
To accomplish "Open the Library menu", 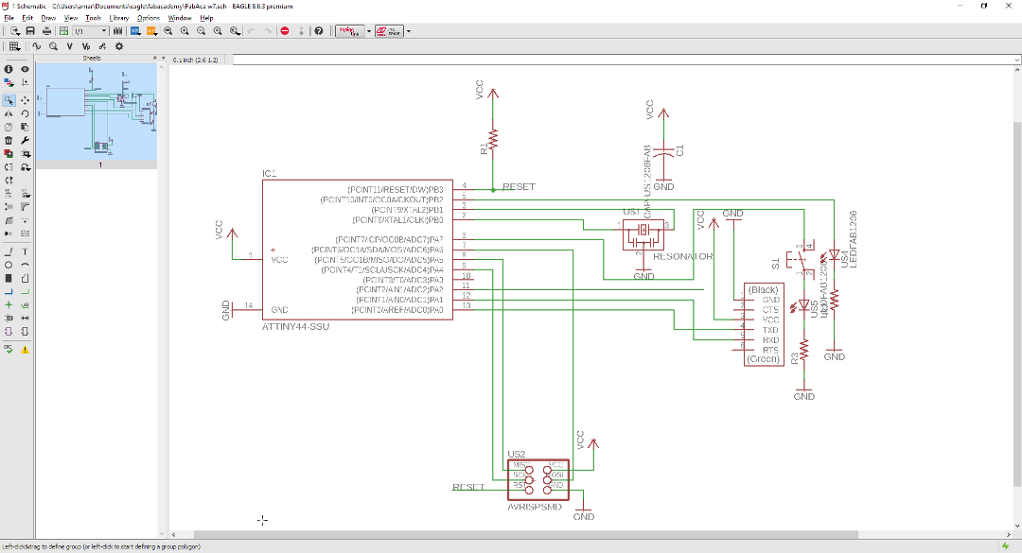I will click(118, 18).
